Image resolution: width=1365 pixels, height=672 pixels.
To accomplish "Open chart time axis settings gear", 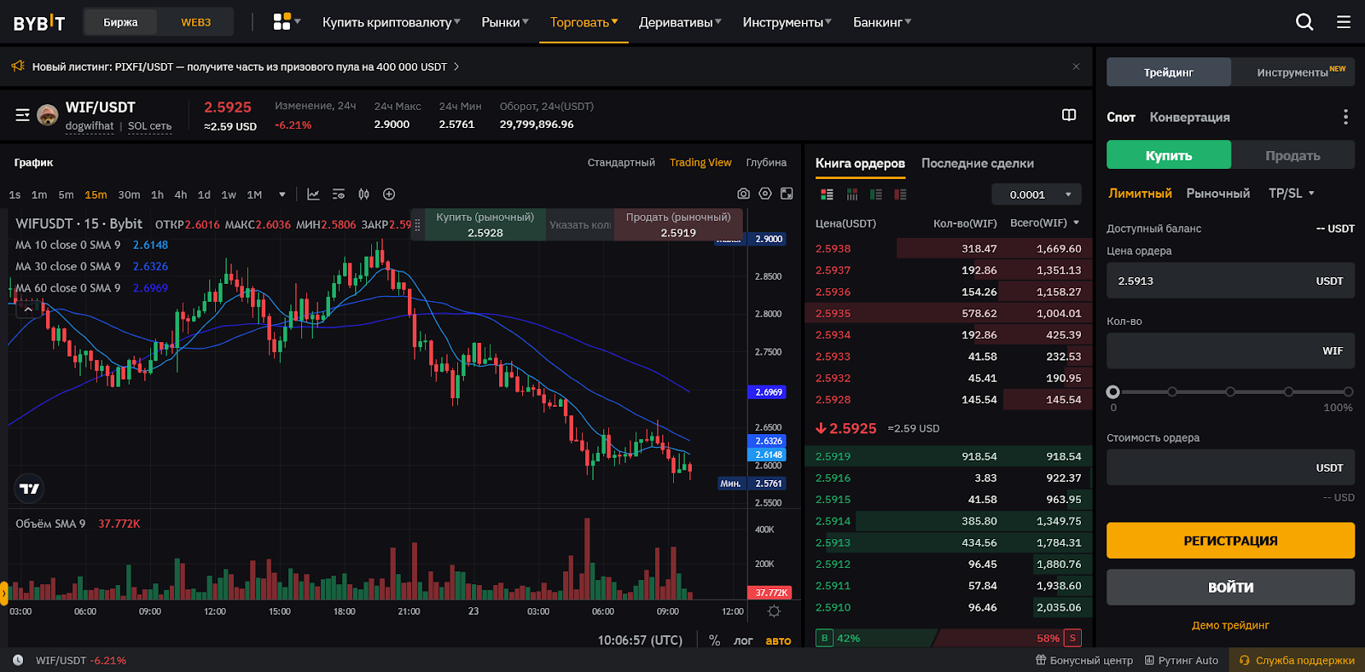I will click(774, 611).
